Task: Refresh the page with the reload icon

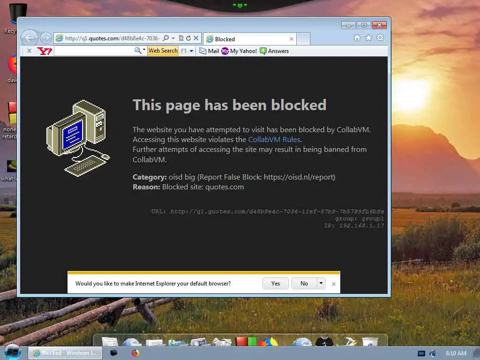Action: pos(188,38)
